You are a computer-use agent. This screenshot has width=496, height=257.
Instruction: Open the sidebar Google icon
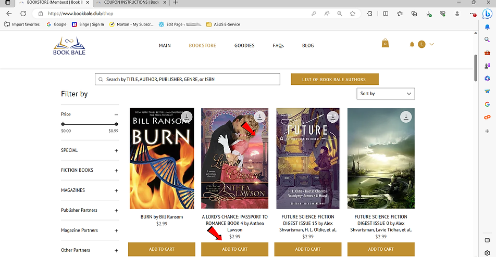[x=487, y=104]
